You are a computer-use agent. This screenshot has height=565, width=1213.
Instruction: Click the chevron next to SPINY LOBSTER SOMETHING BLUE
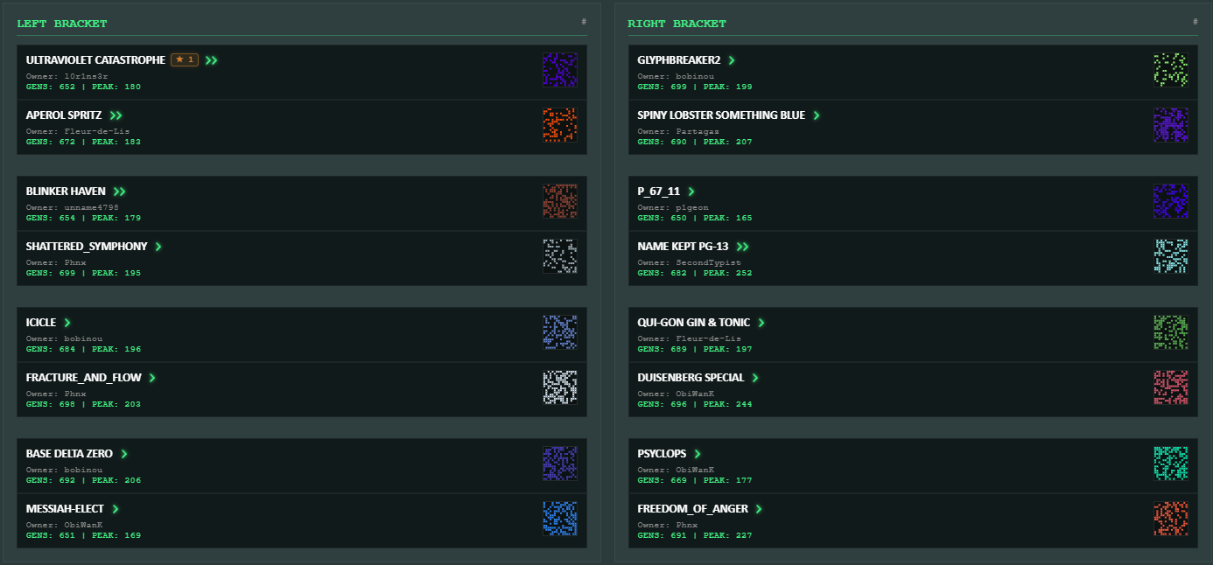[x=817, y=115]
